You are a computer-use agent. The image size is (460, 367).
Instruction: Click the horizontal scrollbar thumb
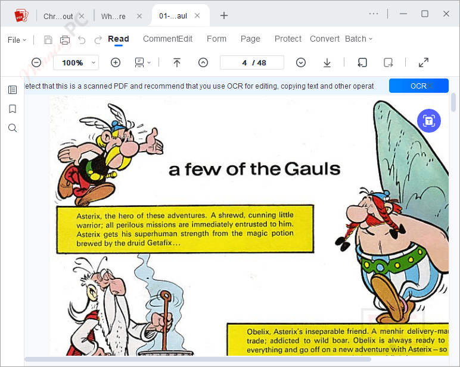(x=198, y=359)
